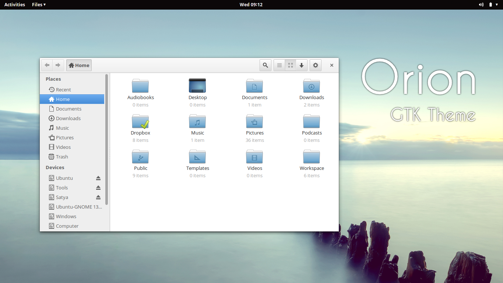Select the Podcasts folder icon
503x283 pixels.
pos(312,121)
